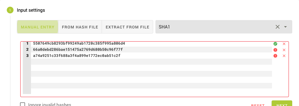Enable Ignore invalid hashes checkbox
Viewport: 299px width, 106px height.
pos(23,105)
